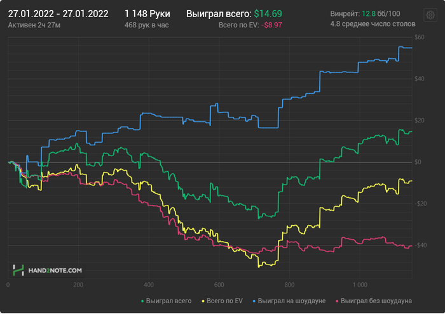Screen dimensions: 445x314
Task: Click '4.8 среднее число столов' text
Action: [373, 24]
